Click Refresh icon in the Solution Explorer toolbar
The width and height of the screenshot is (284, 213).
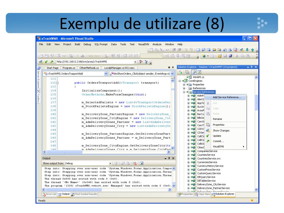(199, 72)
